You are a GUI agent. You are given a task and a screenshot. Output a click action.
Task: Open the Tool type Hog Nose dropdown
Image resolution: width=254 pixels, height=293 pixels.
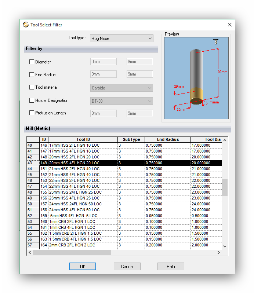pos(121,39)
